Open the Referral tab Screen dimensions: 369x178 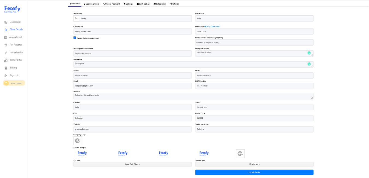pyautogui.click(x=174, y=4)
